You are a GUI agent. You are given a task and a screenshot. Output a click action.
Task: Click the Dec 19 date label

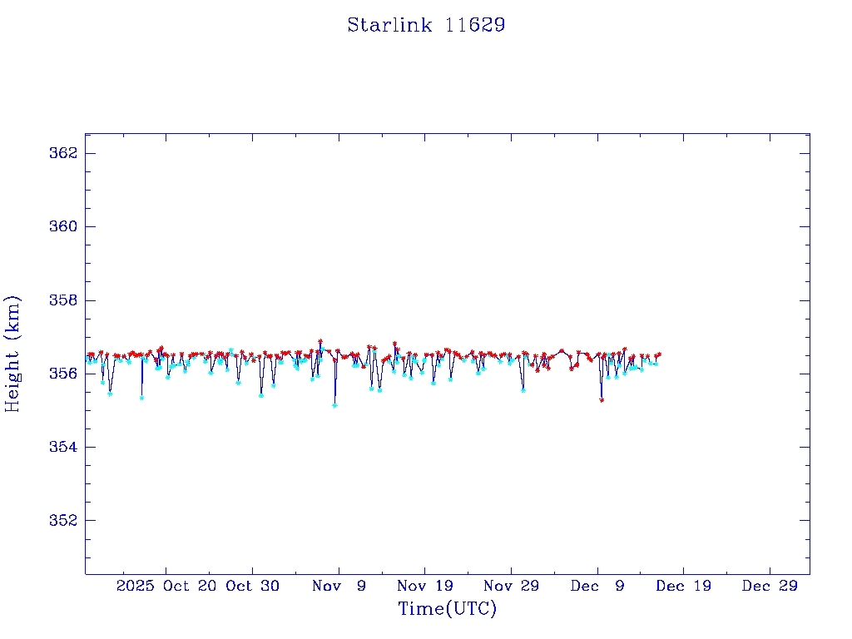pos(683,586)
